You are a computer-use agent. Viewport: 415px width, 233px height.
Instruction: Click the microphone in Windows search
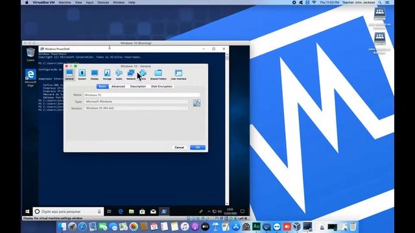[99, 212]
